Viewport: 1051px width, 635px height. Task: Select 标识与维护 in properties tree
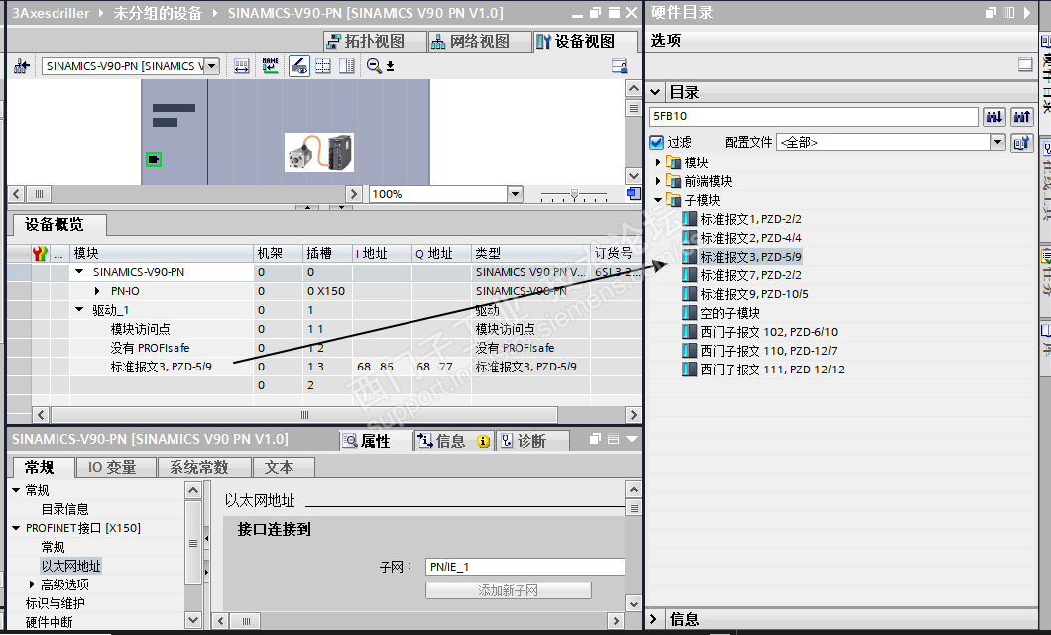coord(55,603)
